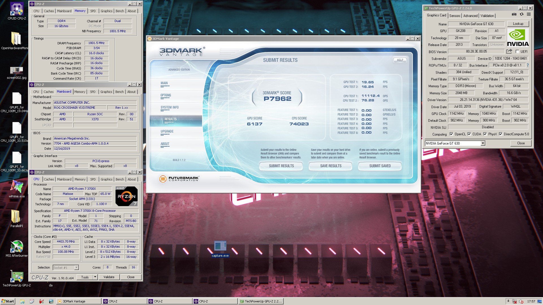Open SYSTEM INFO in 3DMark Vantage
Viewport: 543px width, 305px height.
(169, 107)
